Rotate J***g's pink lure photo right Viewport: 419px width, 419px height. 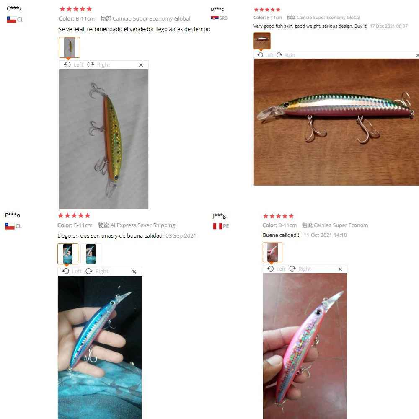point(300,269)
